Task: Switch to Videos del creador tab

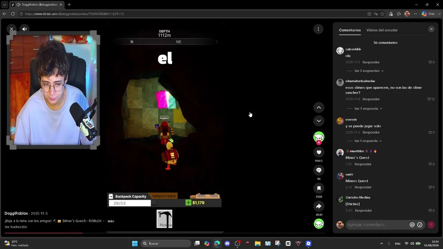Action: (382, 30)
